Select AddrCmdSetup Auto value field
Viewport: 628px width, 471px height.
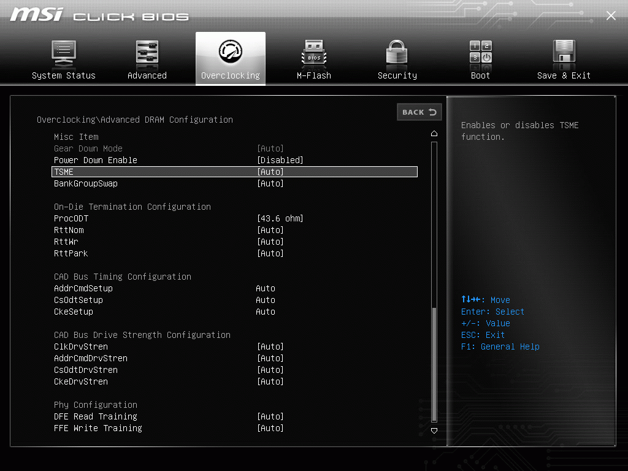pyautogui.click(x=266, y=288)
